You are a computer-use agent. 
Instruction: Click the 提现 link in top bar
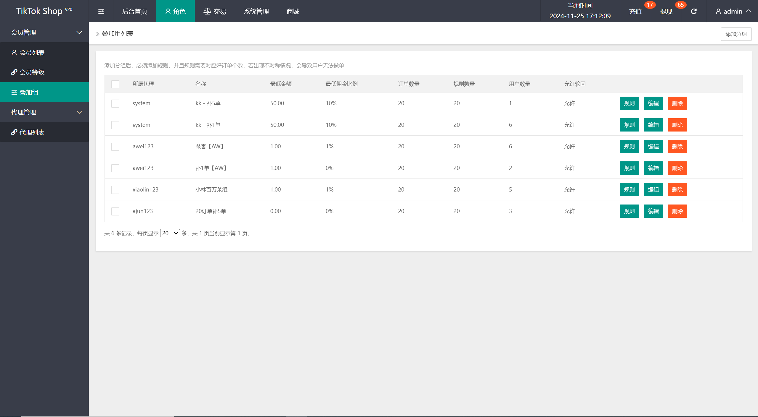[x=666, y=12]
